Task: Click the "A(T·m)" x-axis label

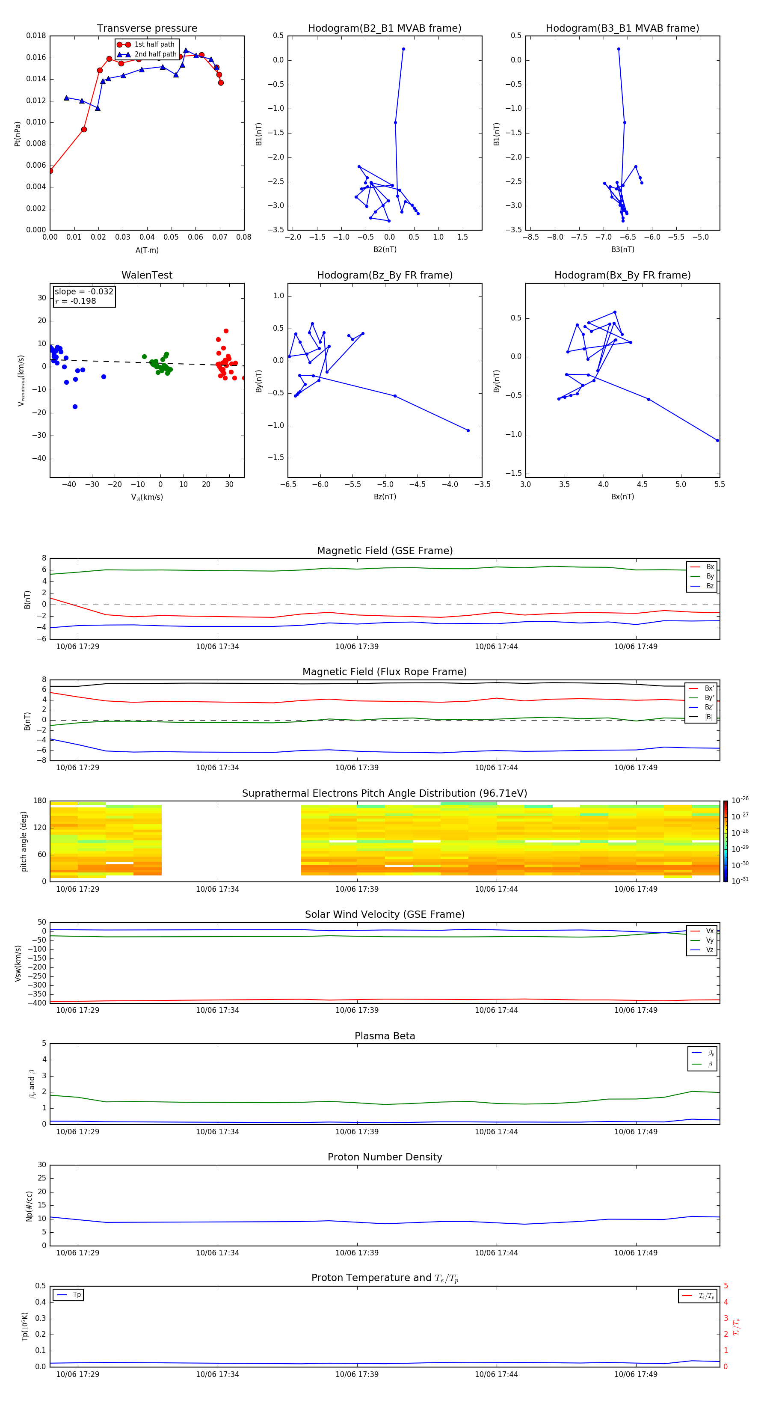Action: (x=147, y=250)
